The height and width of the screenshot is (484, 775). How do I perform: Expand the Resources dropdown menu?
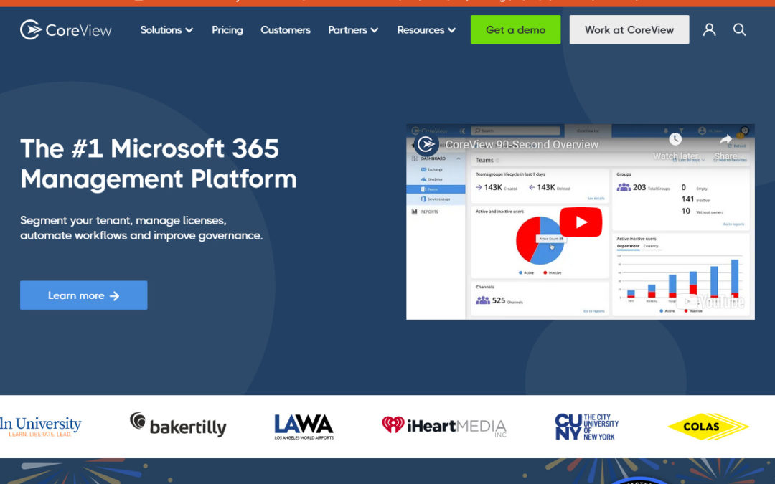(426, 29)
